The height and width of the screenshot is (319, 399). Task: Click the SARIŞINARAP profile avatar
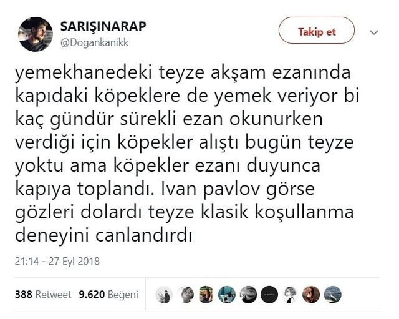tap(35, 34)
